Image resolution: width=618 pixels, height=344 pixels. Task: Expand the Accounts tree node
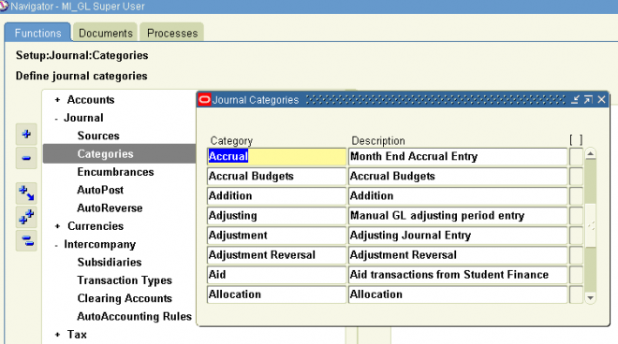(x=57, y=100)
